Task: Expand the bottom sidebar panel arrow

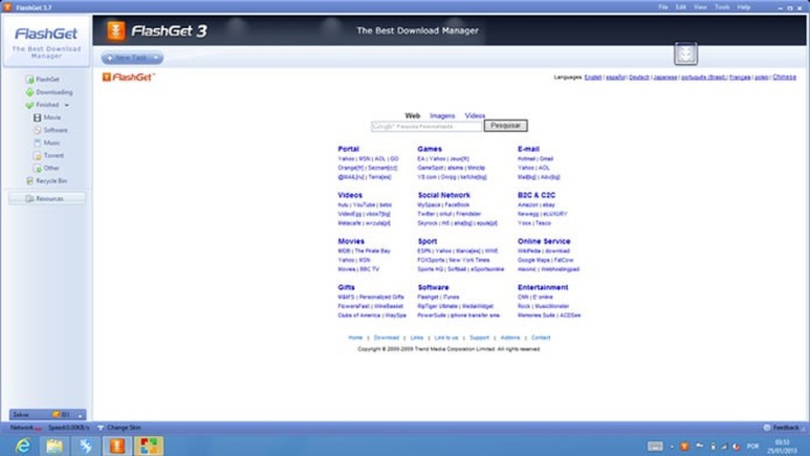Action: 80,415
